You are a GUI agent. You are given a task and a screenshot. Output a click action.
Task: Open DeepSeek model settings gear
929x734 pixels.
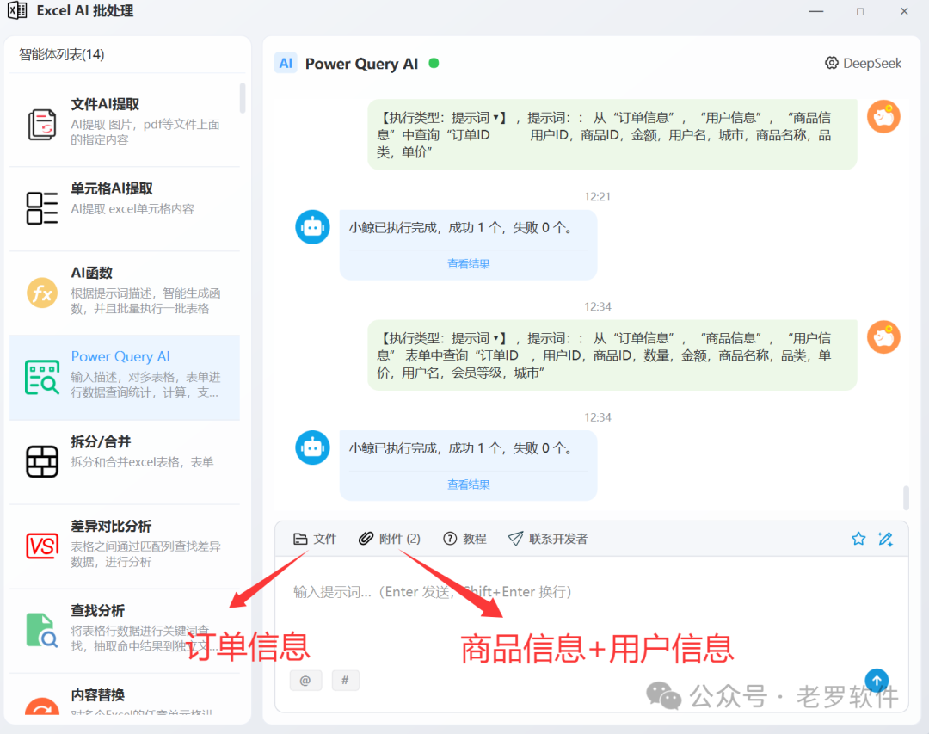[832, 63]
